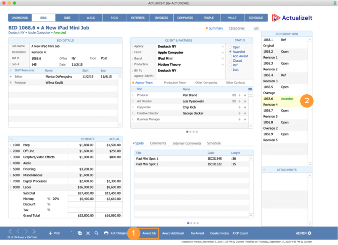This screenshot has width=338, height=245.
Task: Go to the first record with the double-left arrow
Action: point(10,231)
